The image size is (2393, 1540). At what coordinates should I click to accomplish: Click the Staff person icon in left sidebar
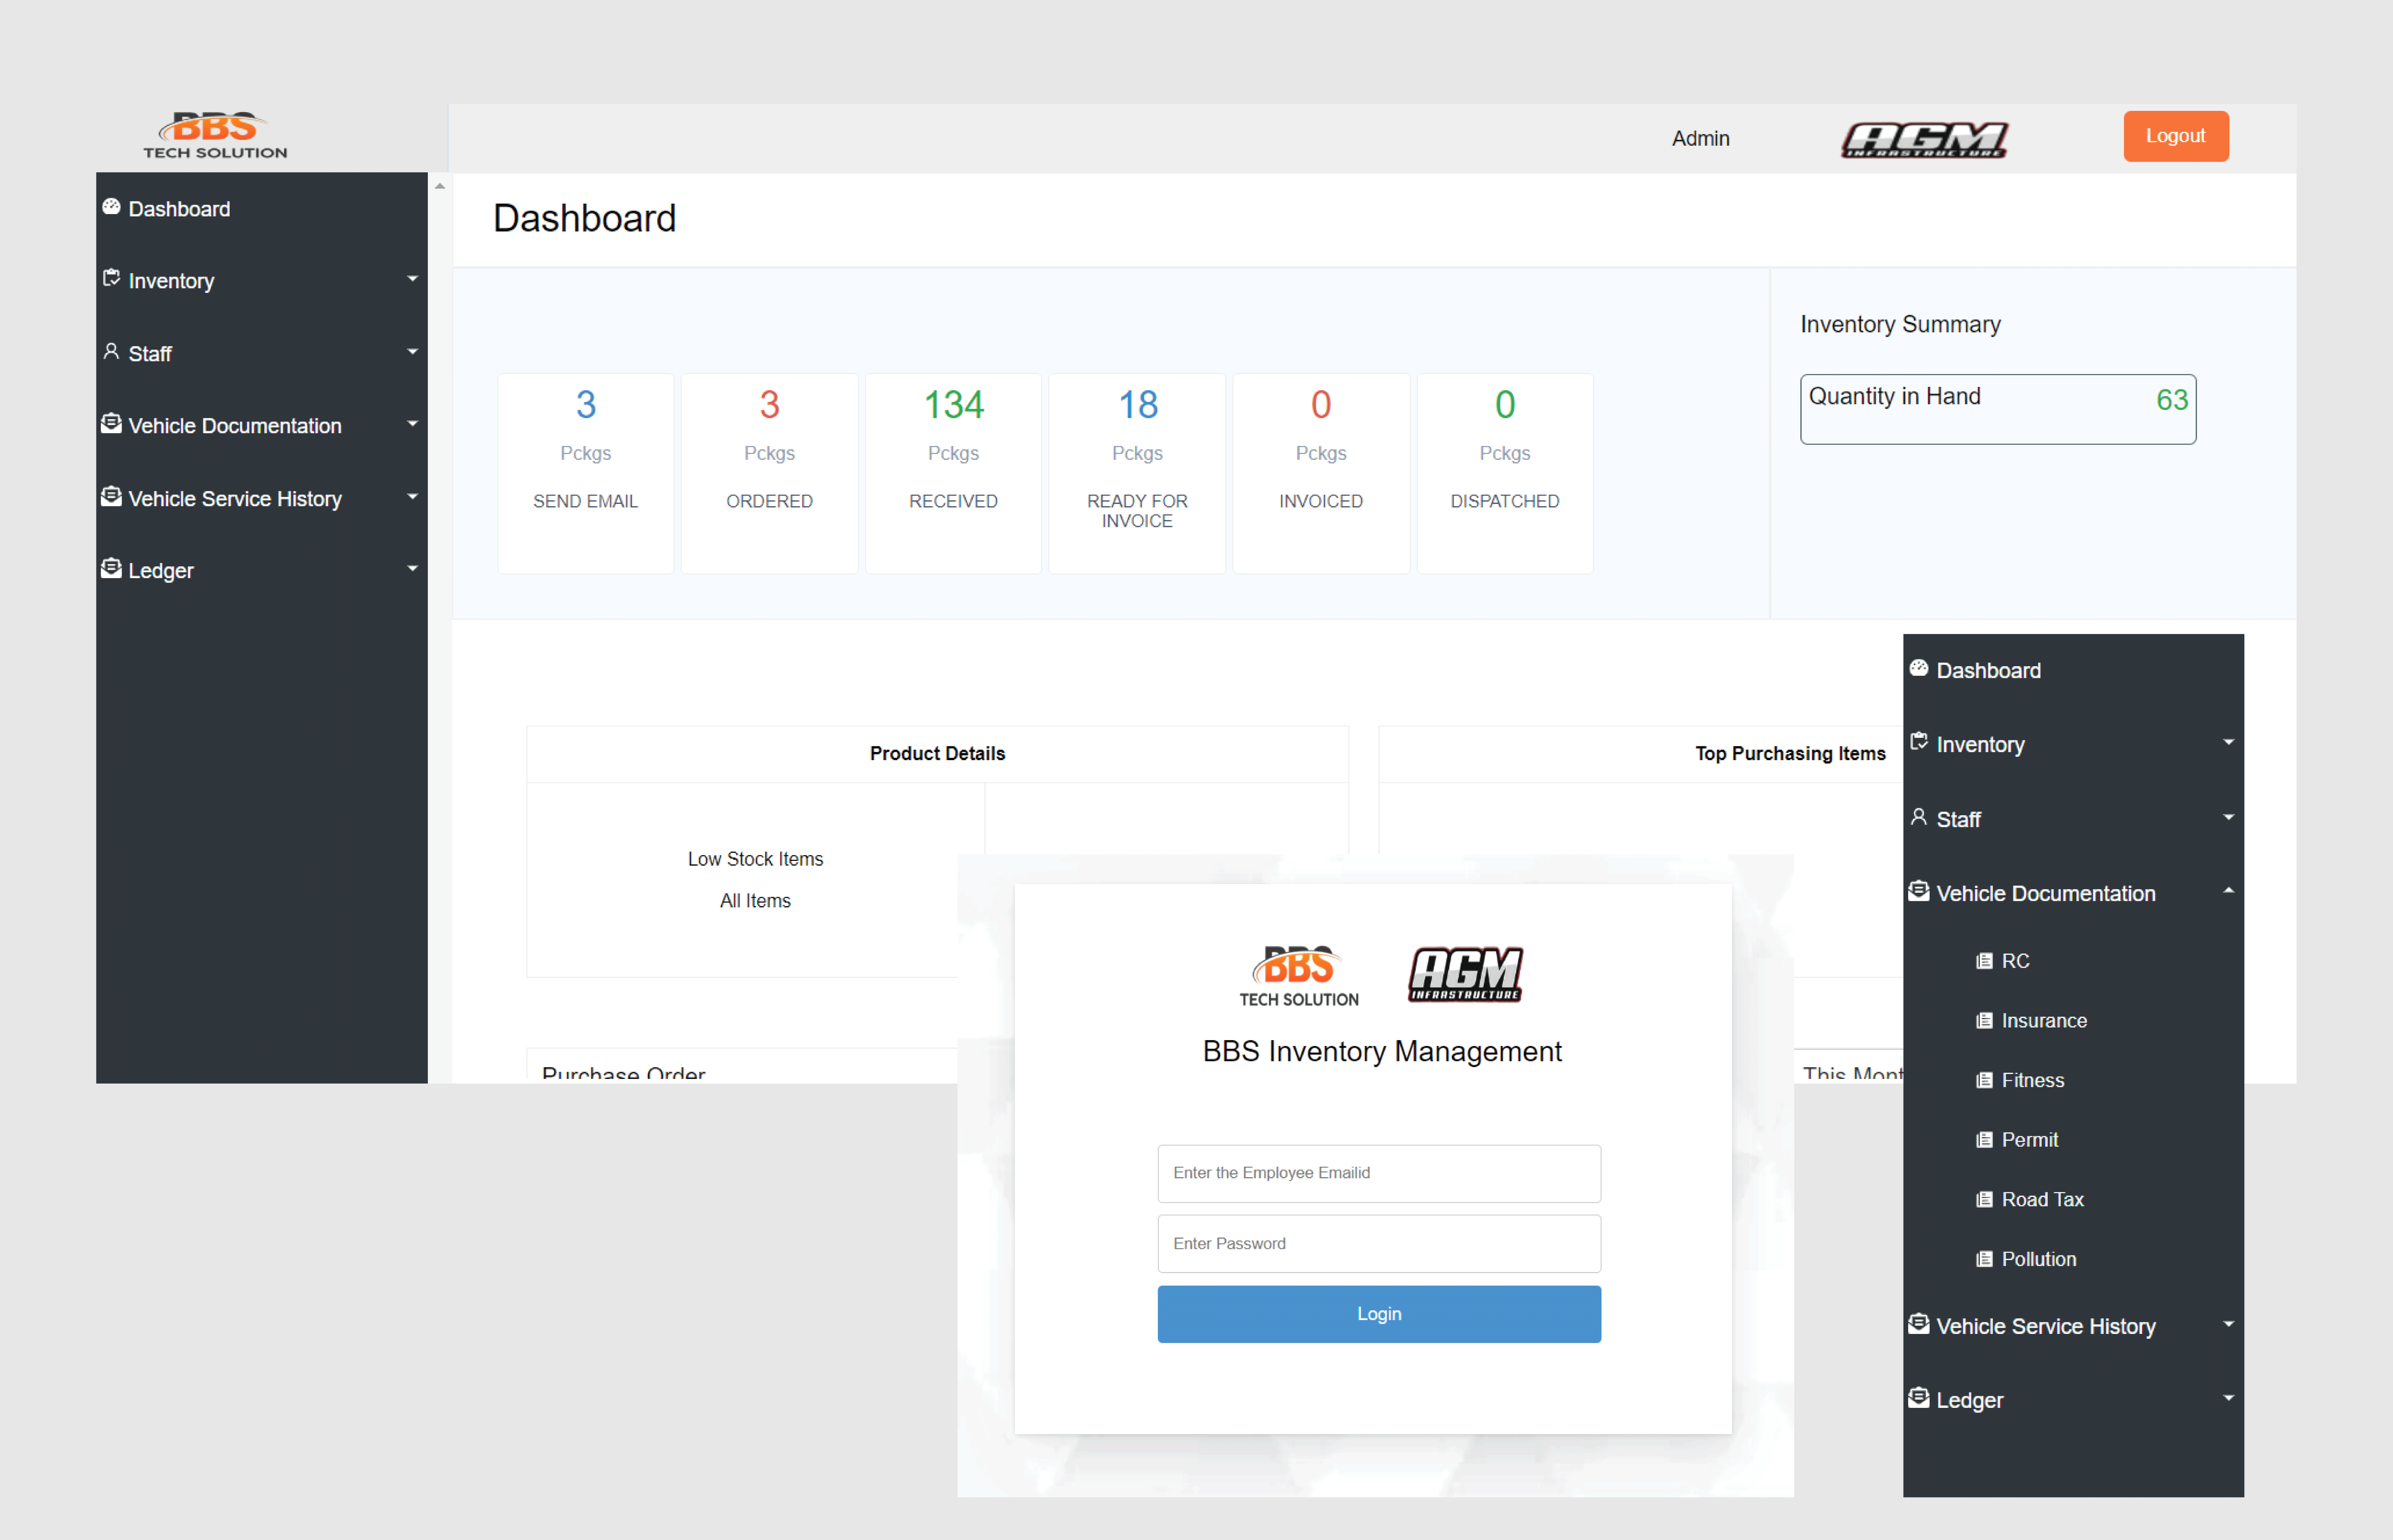pos(111,351)
